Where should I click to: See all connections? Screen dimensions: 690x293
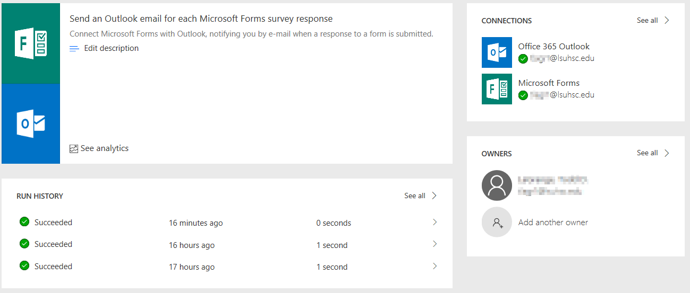pyautogui.click(x=653, y=21)
